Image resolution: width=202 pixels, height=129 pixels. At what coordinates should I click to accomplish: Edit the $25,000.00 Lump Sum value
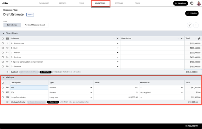pos(117,97)
